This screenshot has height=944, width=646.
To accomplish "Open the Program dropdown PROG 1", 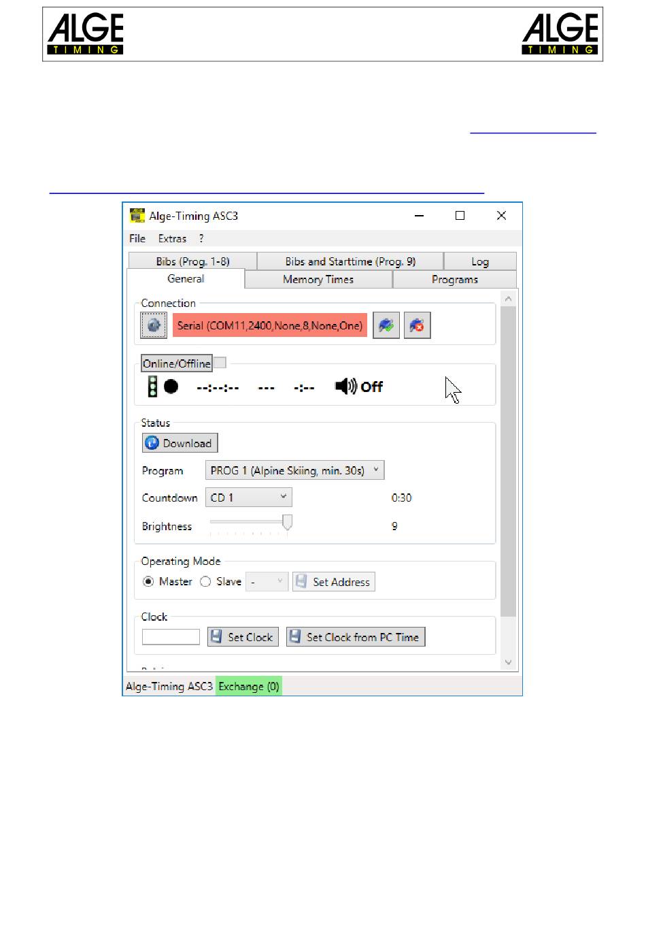I will click(295, 470).
